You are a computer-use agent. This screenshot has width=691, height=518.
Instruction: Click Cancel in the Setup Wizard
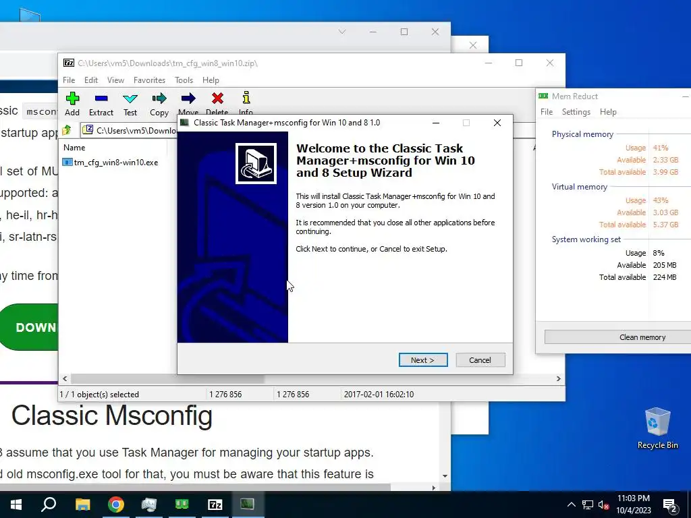[480, 360]
